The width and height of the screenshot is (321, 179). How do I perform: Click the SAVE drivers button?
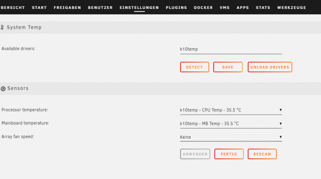pos(228,67)
